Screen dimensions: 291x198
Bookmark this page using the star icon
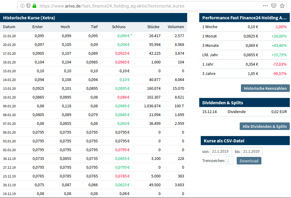tap(283, 6)
